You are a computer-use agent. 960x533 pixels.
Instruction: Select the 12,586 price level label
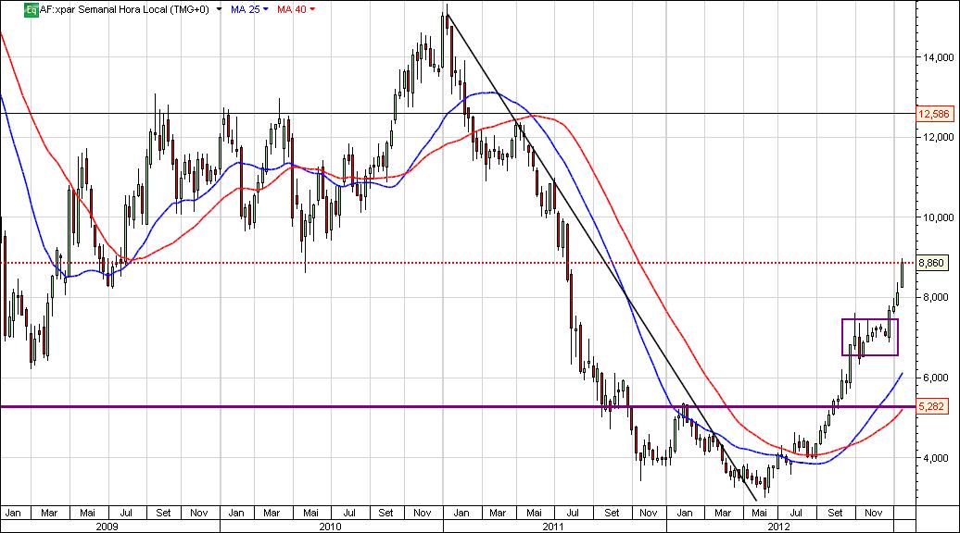tap(934, 114)
